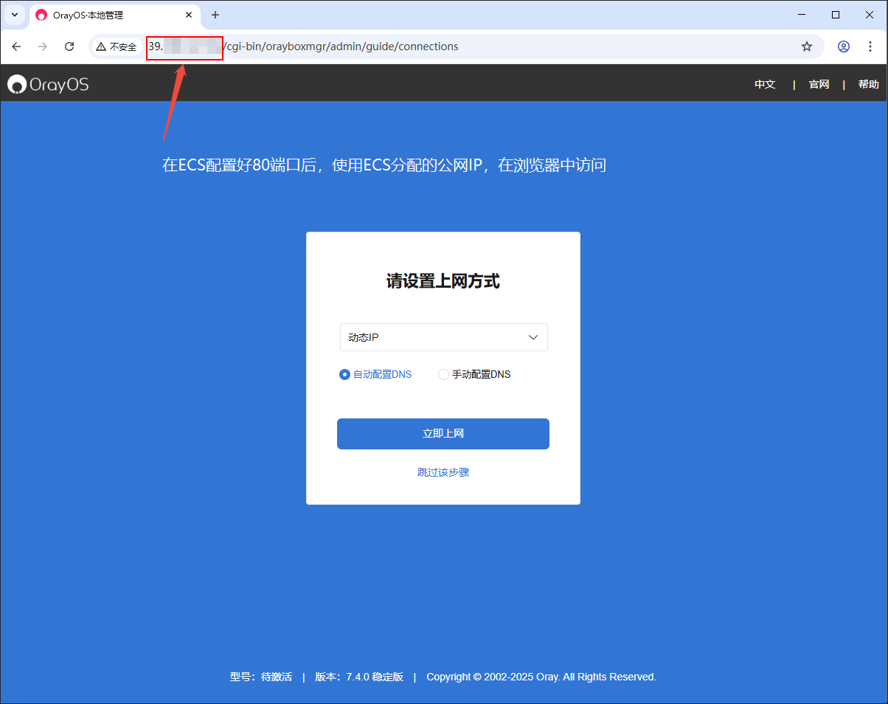Switch language via 中文 link
The height and width of the screenshot is (704, 888).
point(765,84)
